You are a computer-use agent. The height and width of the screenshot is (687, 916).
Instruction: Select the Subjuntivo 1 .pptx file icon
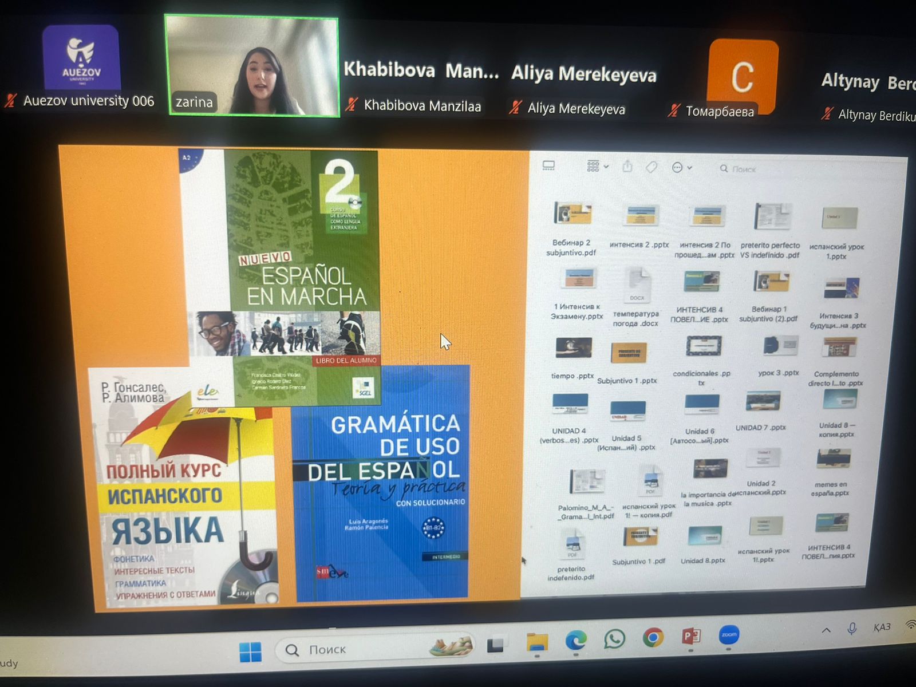tap(629, 353)
